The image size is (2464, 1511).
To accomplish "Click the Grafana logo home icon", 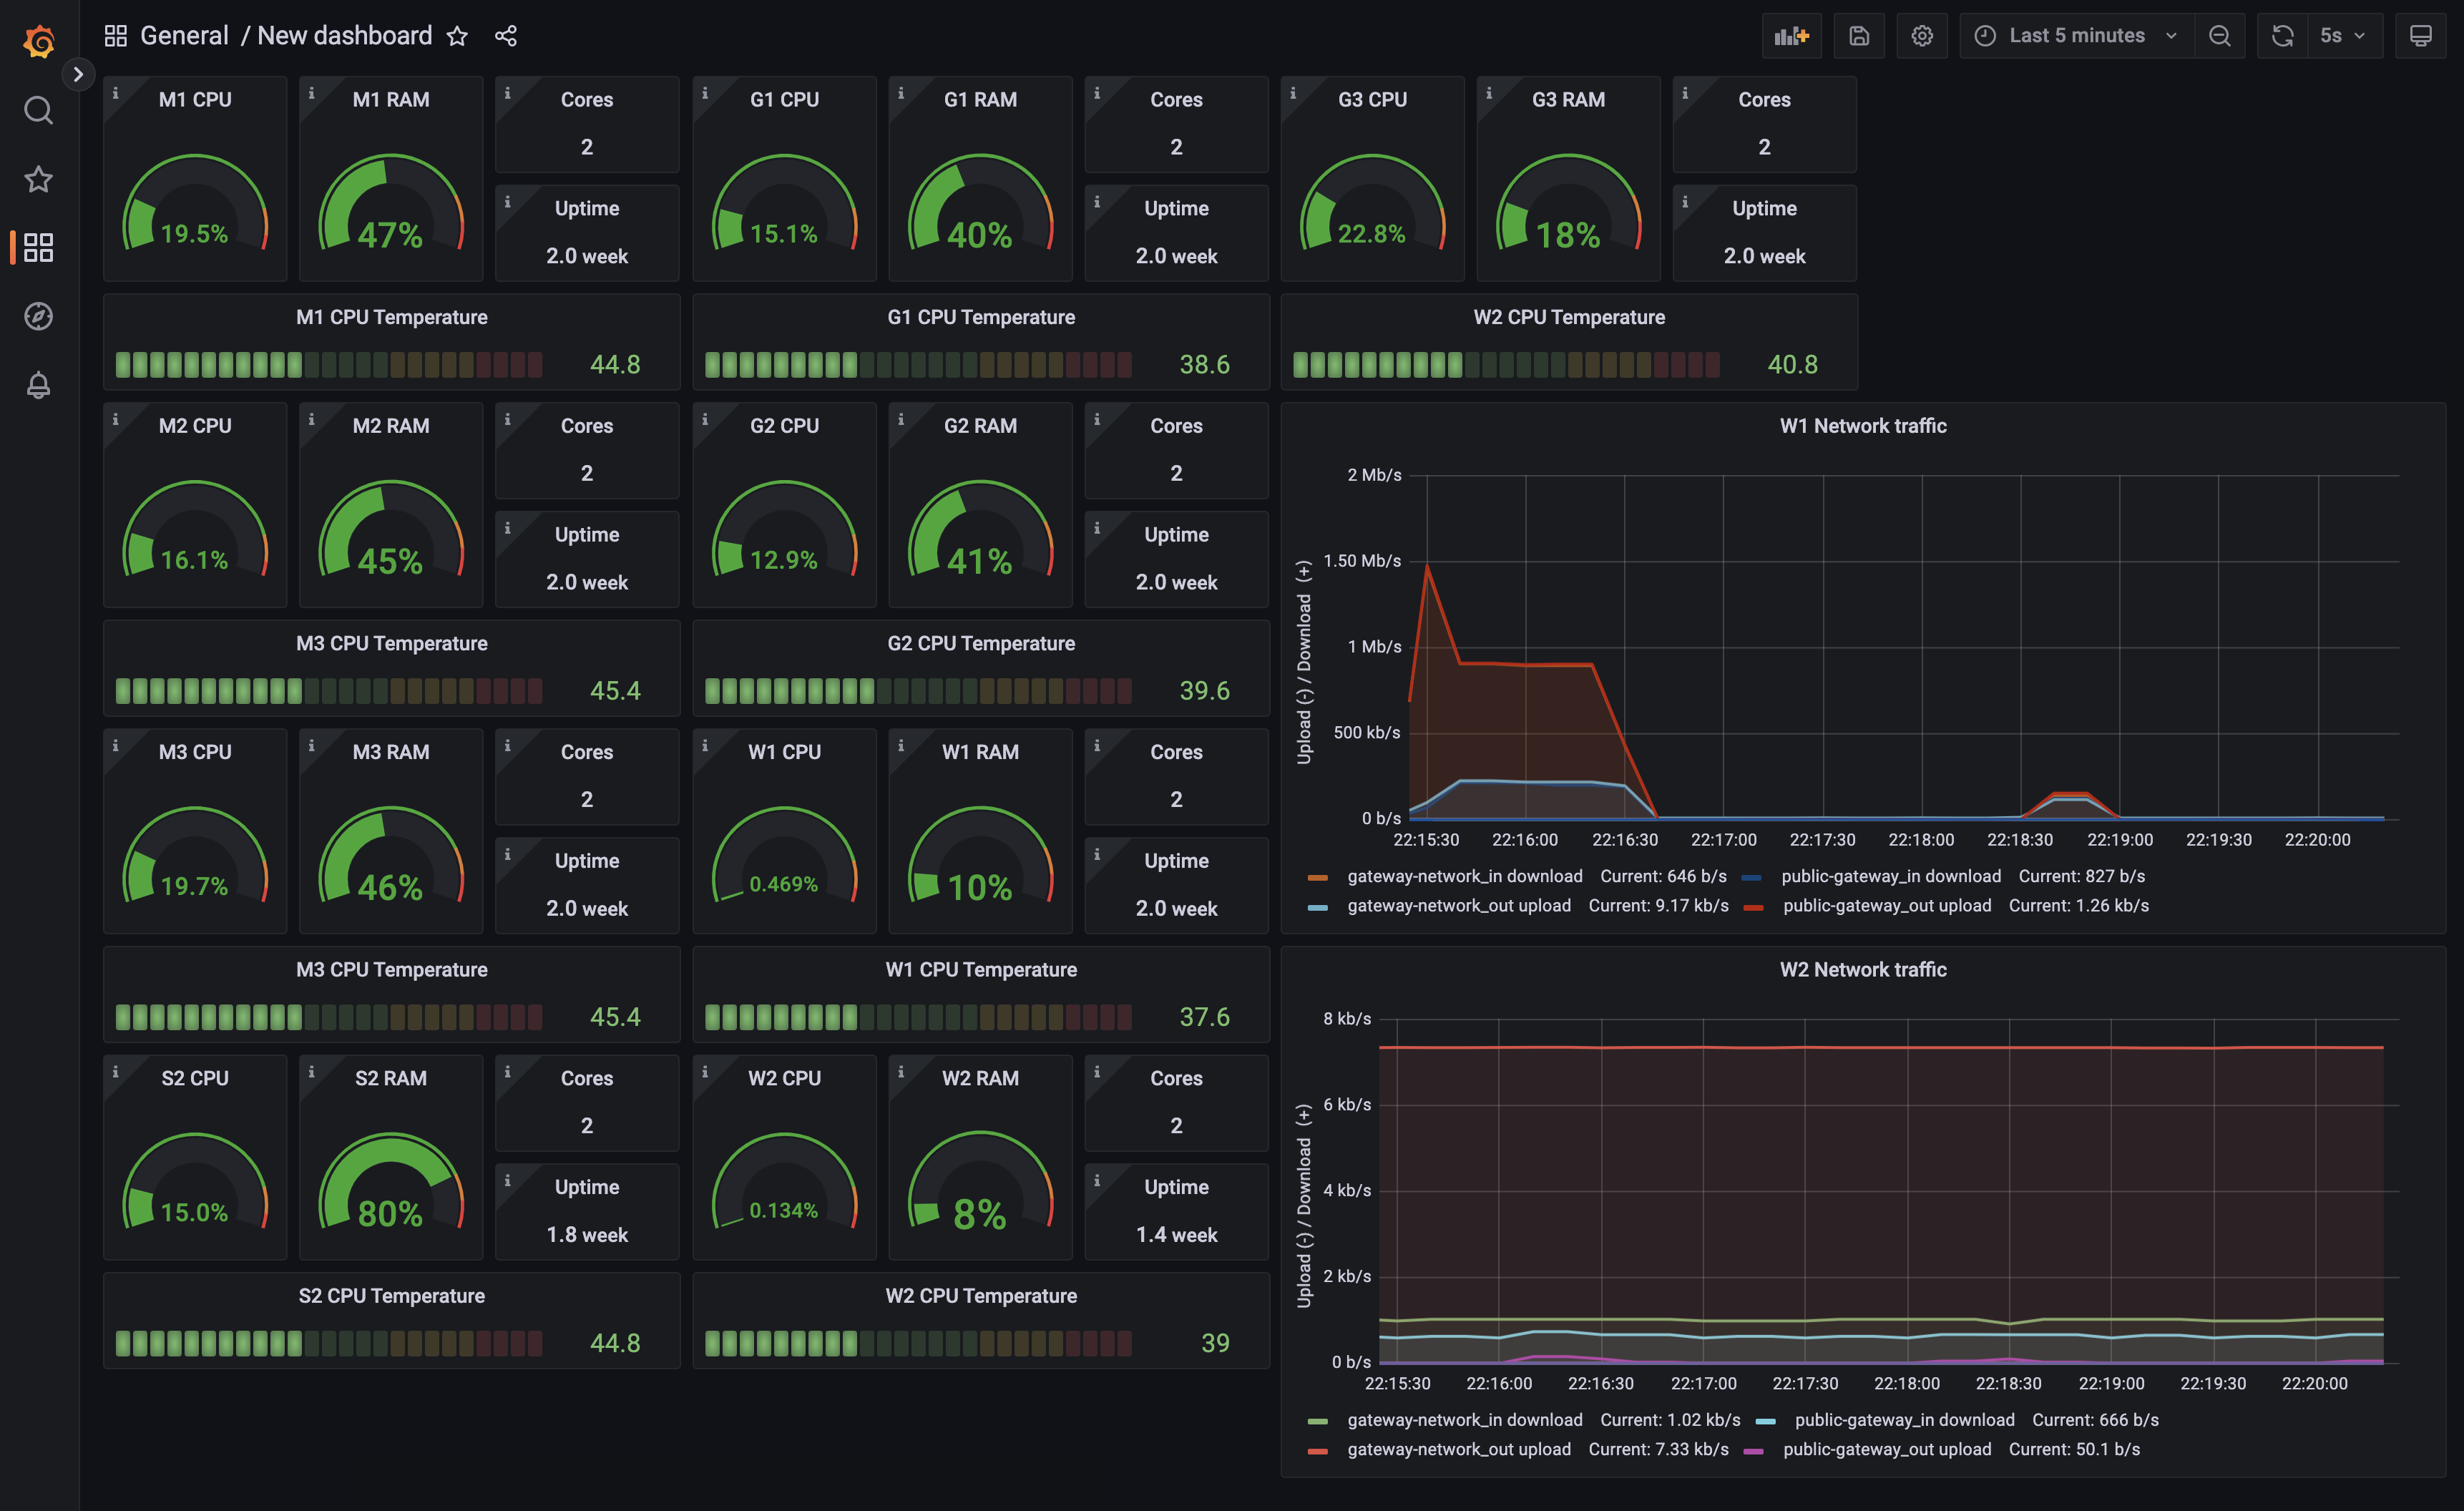I will [x=38, y=41].
